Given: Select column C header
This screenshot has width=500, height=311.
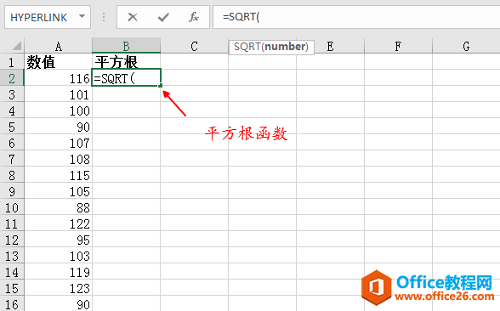Looking at the screenshot, I should (x=194, y=46).
